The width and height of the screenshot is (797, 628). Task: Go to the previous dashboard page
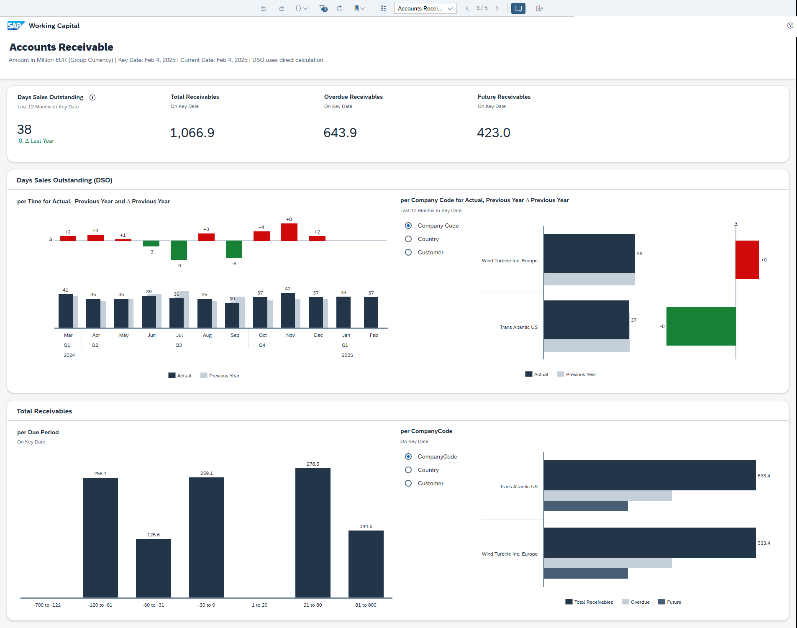467,8
